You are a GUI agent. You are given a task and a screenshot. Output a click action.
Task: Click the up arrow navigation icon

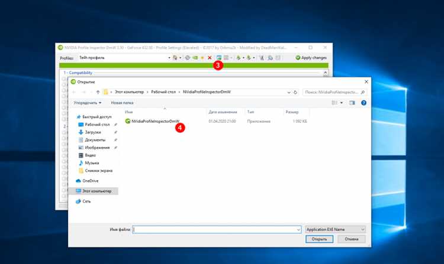pyautogui.click(x=97, y=92)
